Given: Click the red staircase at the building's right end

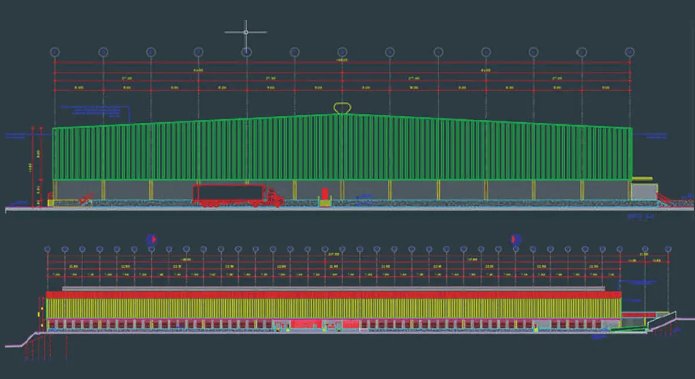Looking at the screenshot, I should (666, 200).
